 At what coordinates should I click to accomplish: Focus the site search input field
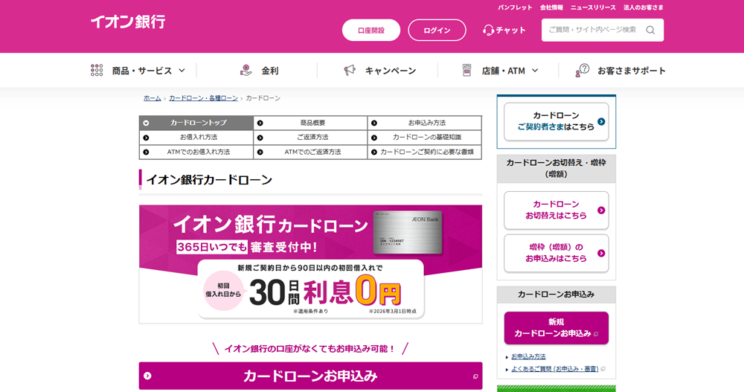point(592,30)
